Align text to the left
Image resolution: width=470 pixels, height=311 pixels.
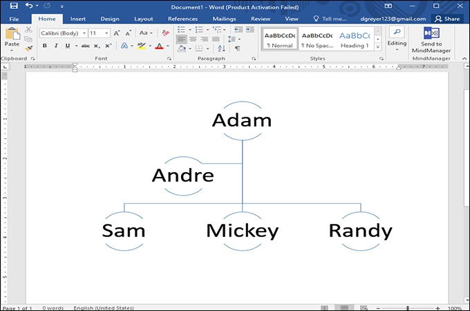(181, 39)
